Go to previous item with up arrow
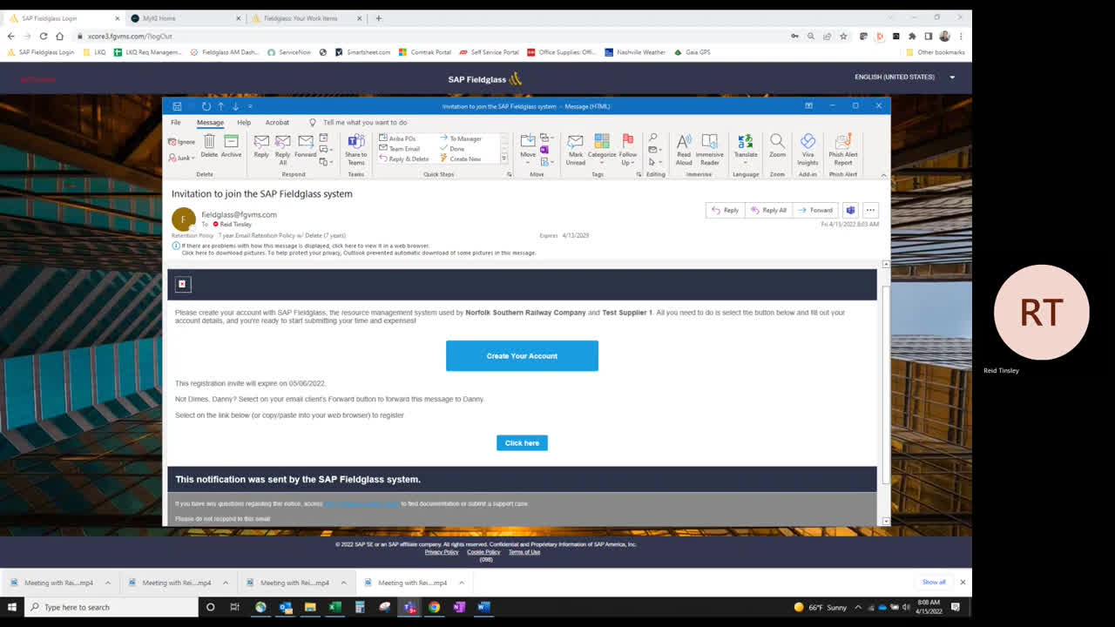 (221, 106)
